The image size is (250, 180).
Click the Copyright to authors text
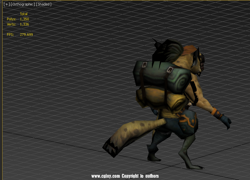[140, 176]
